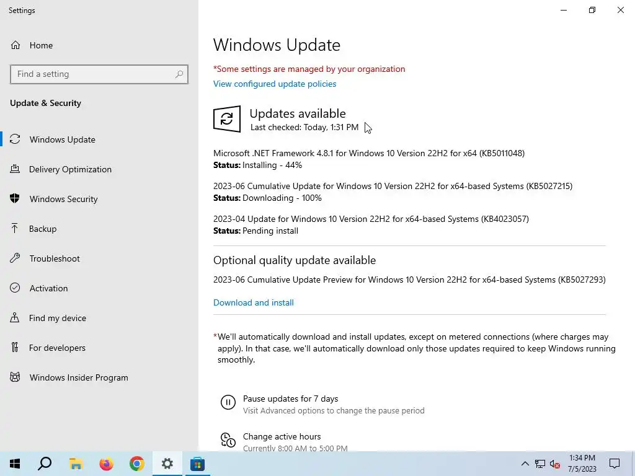
Task: Open Microsoft Store from the taskbar
Action: click(x=198, y=464)
